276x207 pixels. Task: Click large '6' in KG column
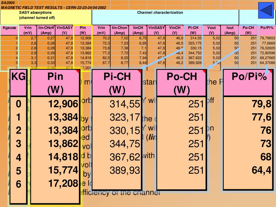tap(19, 184)
